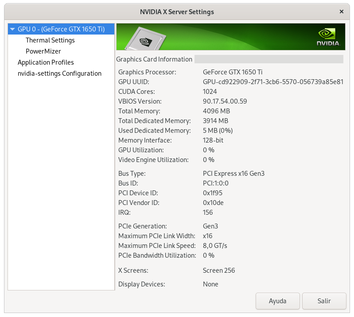Click the GPU Utilization label
354x317 pixels.
(x=141, y=150)
